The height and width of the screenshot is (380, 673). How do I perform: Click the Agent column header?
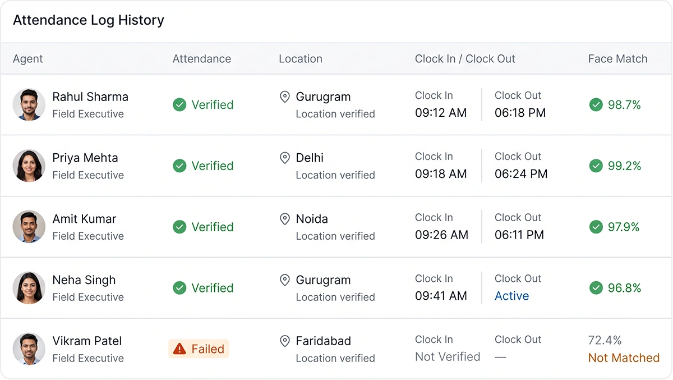coord(28,59)
